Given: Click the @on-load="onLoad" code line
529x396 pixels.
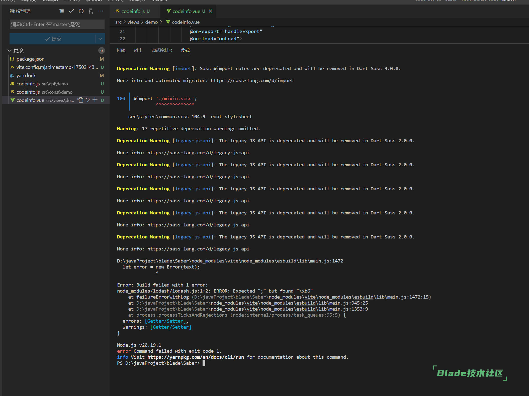Looking at the screenshot, I should (216, 39).
